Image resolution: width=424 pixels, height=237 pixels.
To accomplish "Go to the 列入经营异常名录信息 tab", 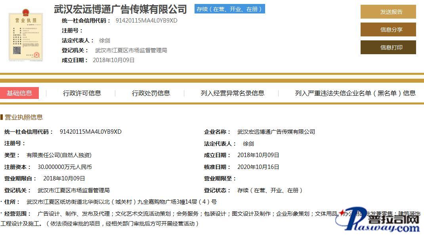I will pos(232,93).
